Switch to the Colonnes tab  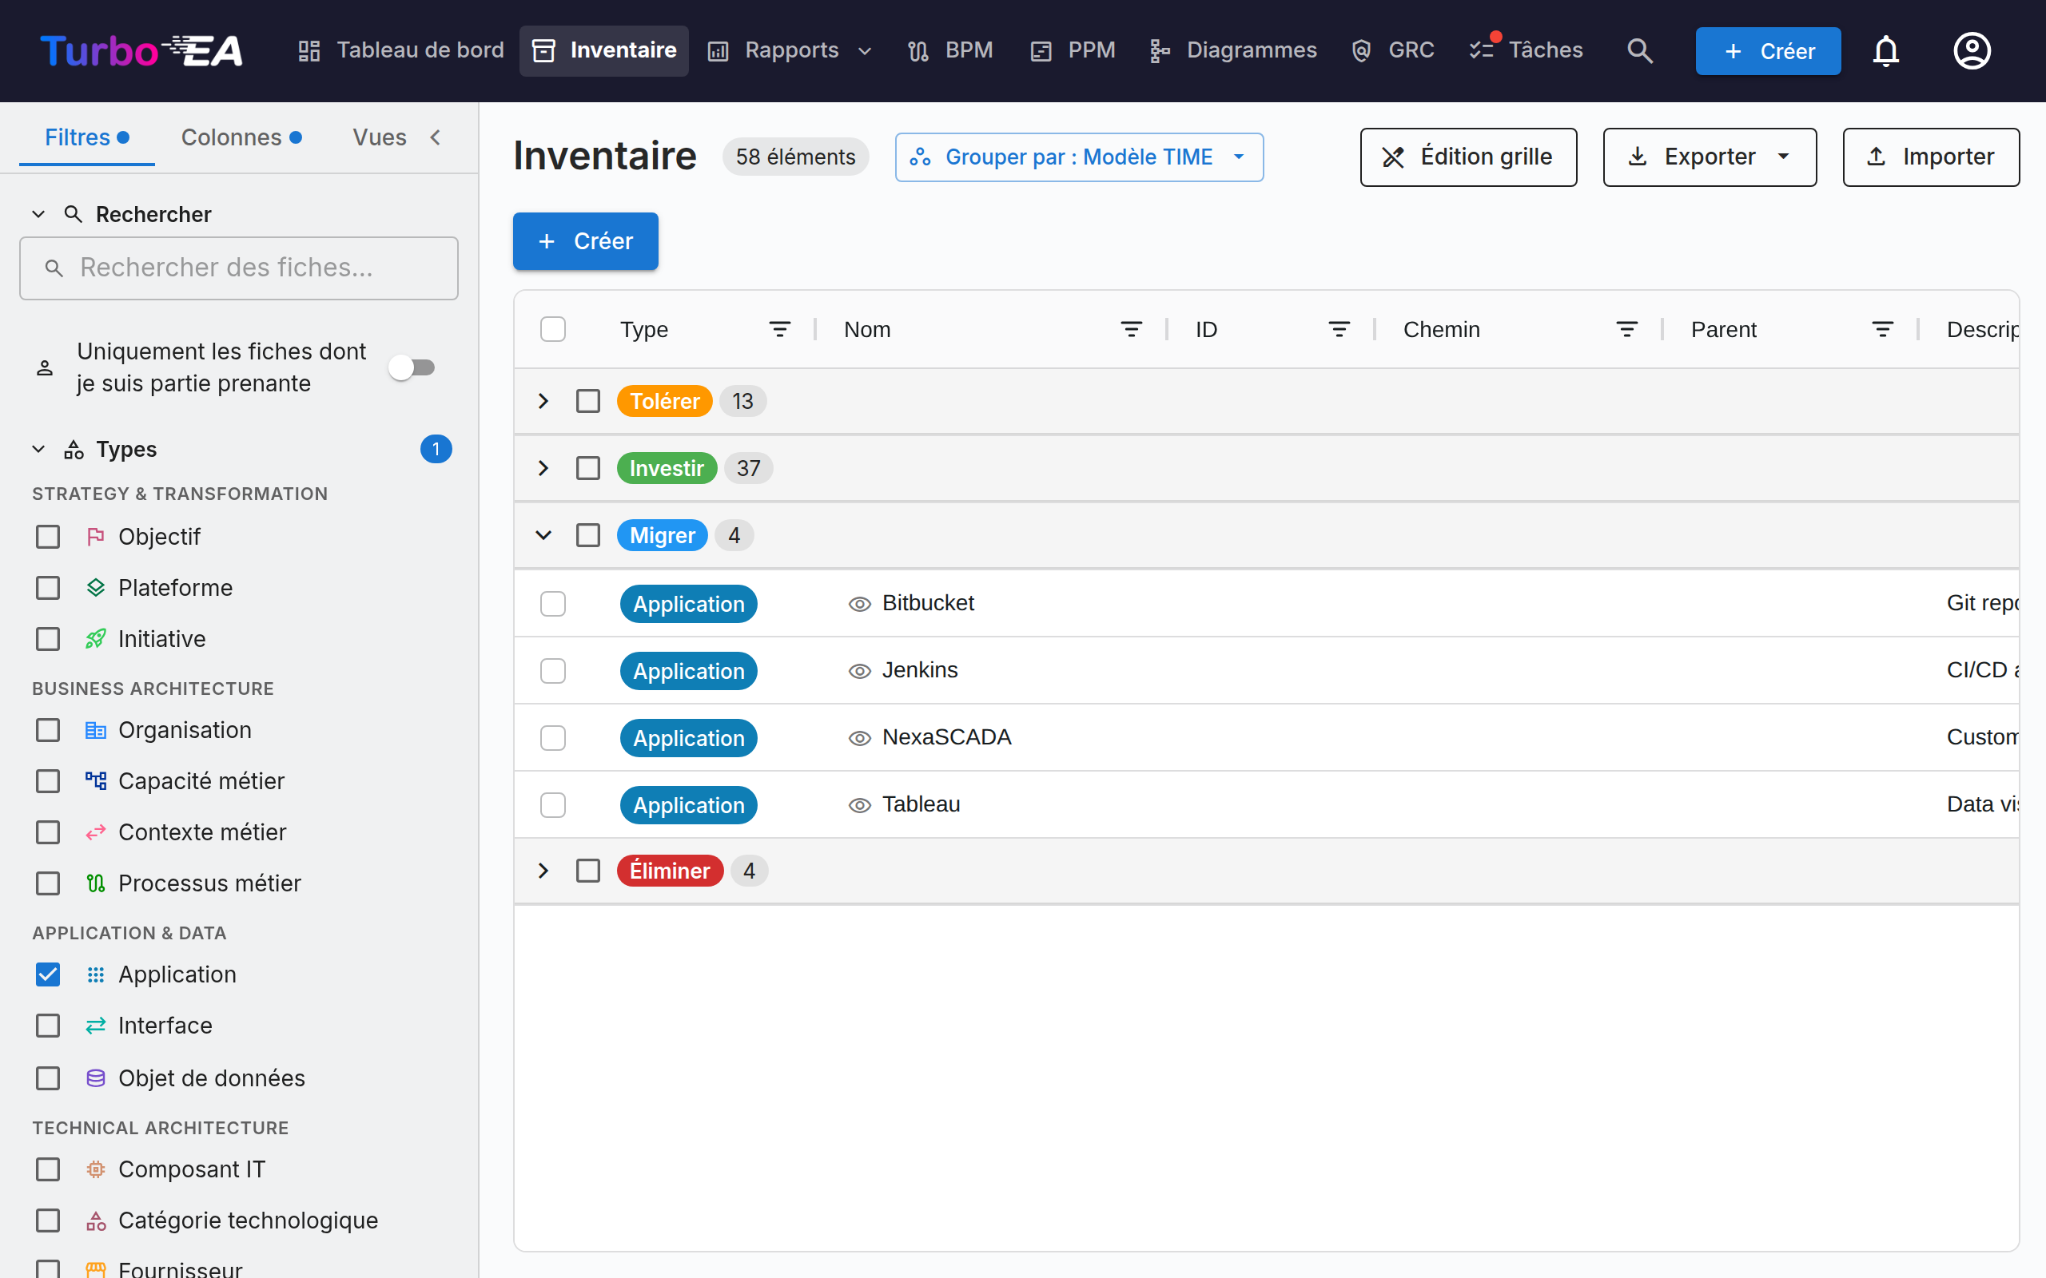click(241, 137)
